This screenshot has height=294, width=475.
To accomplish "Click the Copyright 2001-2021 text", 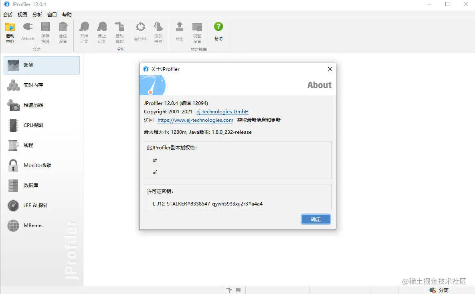I will pyautogui.click(x=168, y=112).
